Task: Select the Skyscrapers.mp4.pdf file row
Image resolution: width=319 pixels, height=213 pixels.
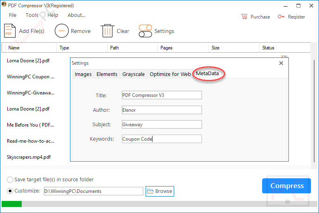Action: click(29, 157)
